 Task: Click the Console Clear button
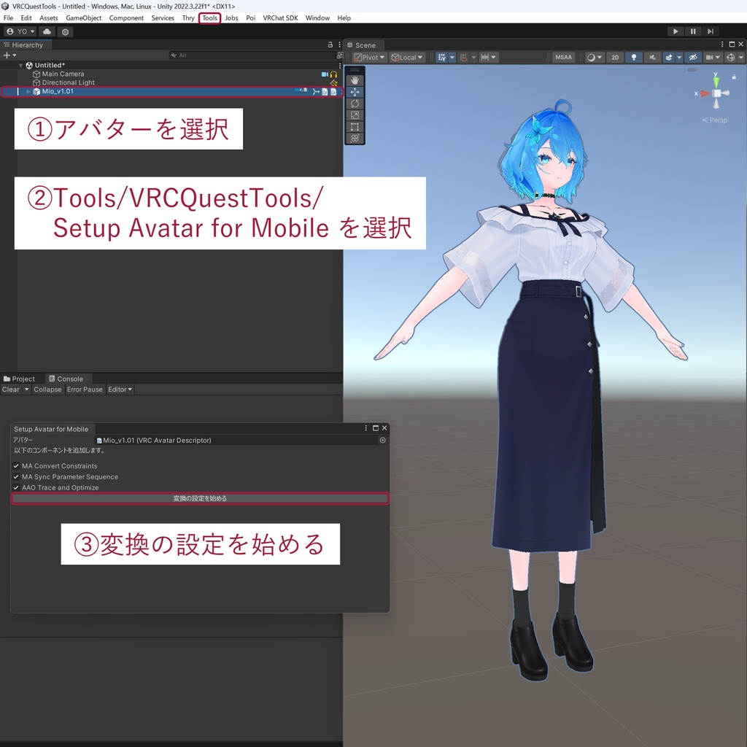pyautogui.click(x=11, y=390)
